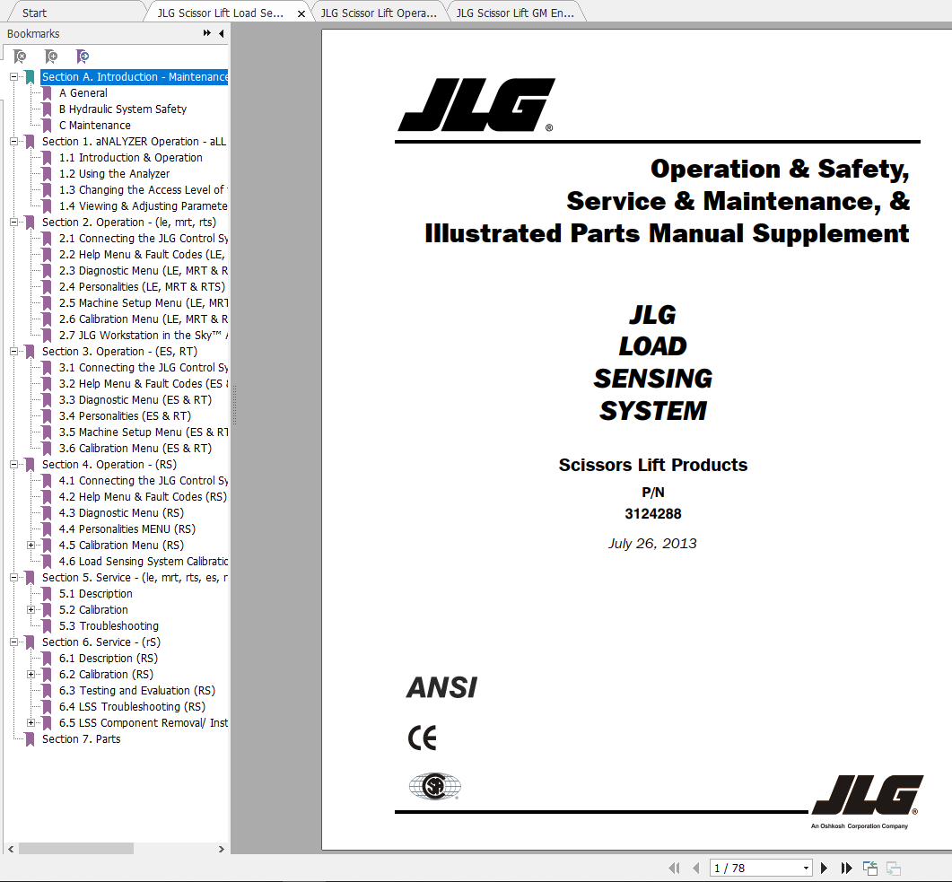Open bookmark 4.6 Load Sensing System Calibration
This screenshot has width=952, height=882.
144,562
